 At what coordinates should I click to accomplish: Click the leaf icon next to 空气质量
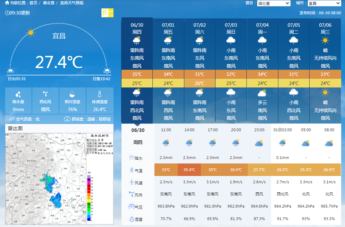(11, 119)
